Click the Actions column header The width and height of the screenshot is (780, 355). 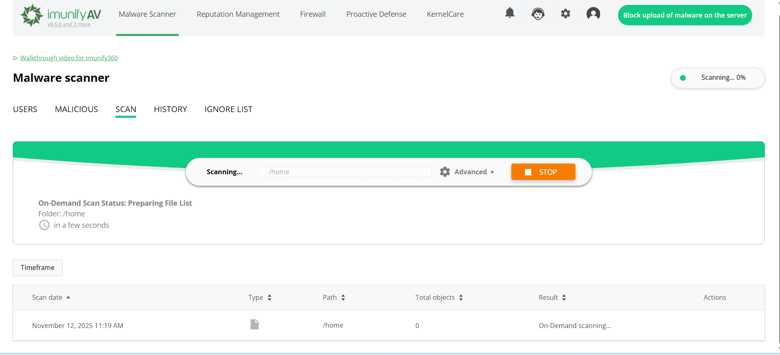pyautogui.click(x=715, y=297)
